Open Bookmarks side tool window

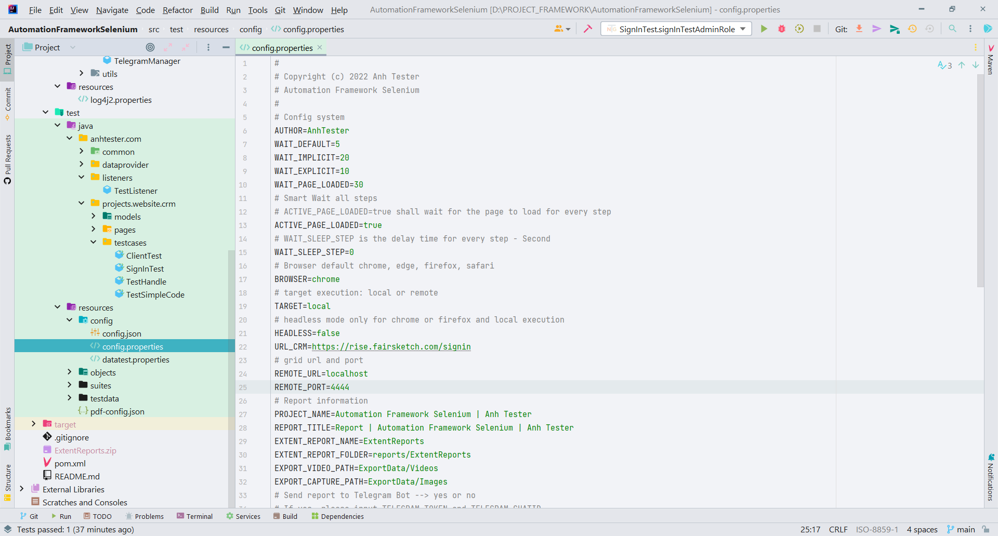tap(7, 429)
